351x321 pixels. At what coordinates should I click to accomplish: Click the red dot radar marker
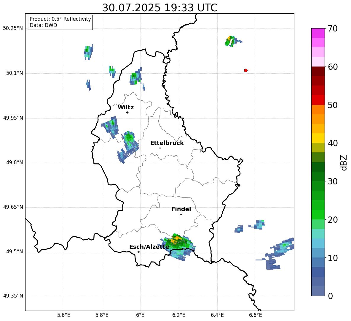pos(246,70)
